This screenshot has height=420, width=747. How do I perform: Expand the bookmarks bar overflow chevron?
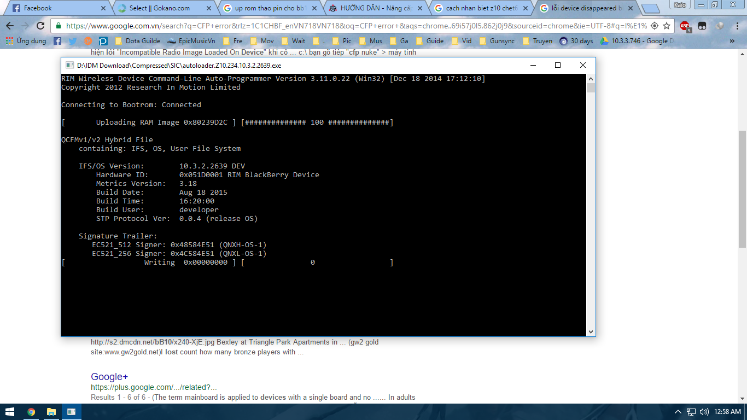[732, 41]
